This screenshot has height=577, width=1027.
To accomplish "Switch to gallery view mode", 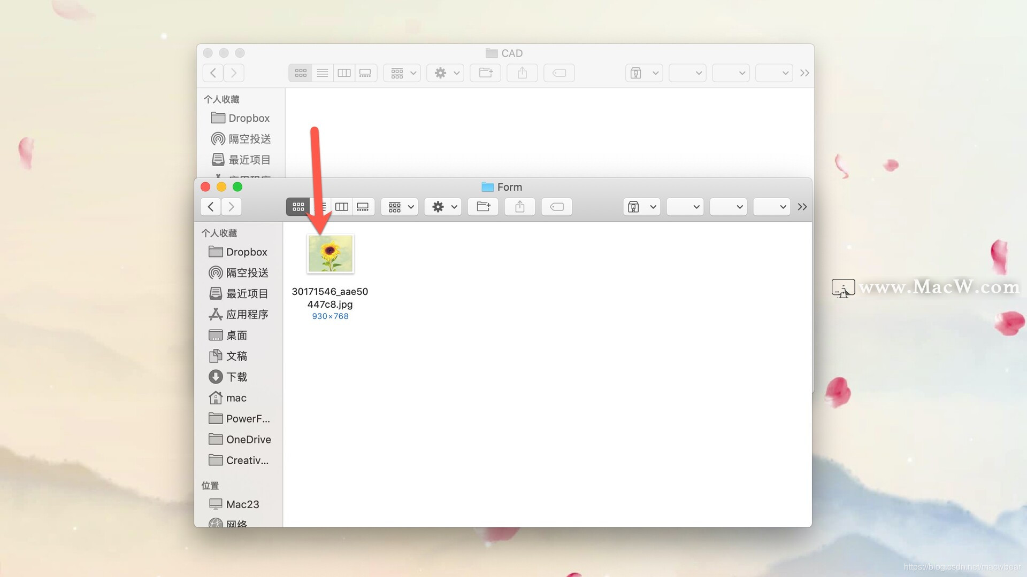I will coord(363,206).
